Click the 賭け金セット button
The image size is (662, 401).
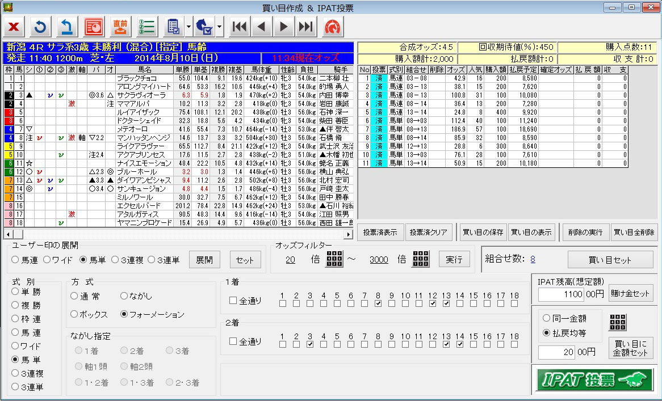tap(630, 293)
